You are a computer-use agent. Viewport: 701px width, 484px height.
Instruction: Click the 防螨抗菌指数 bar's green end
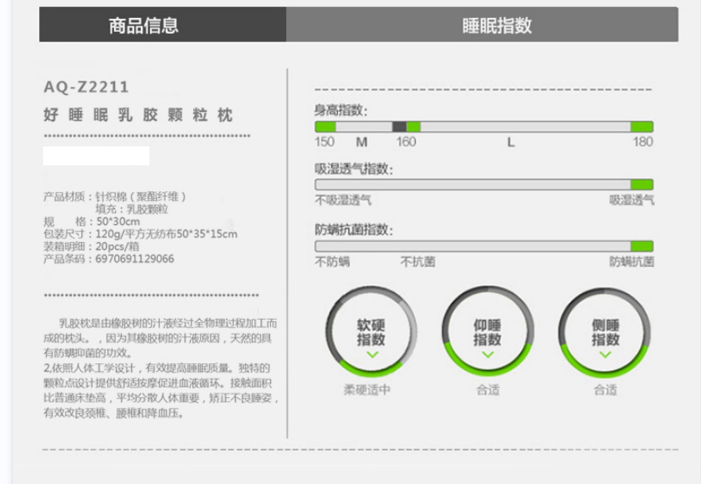[642, 246]
